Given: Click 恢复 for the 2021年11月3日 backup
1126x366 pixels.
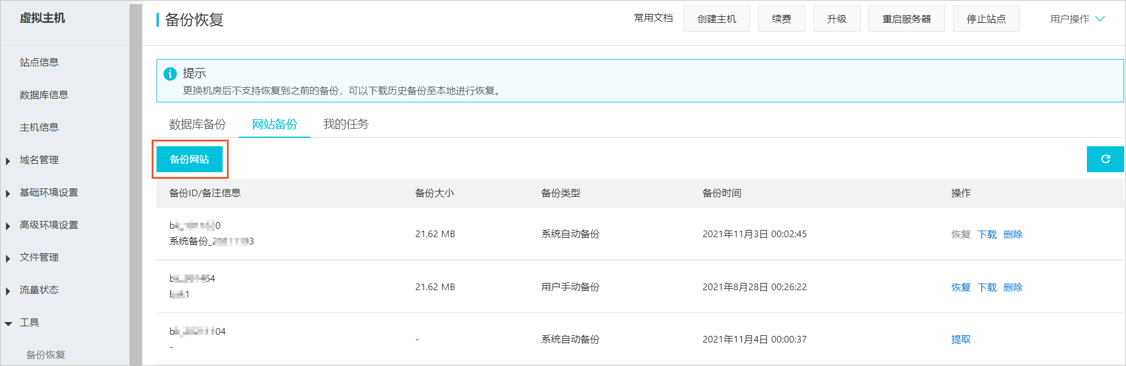Looking at the screenshot, I should tap(961, 234).
